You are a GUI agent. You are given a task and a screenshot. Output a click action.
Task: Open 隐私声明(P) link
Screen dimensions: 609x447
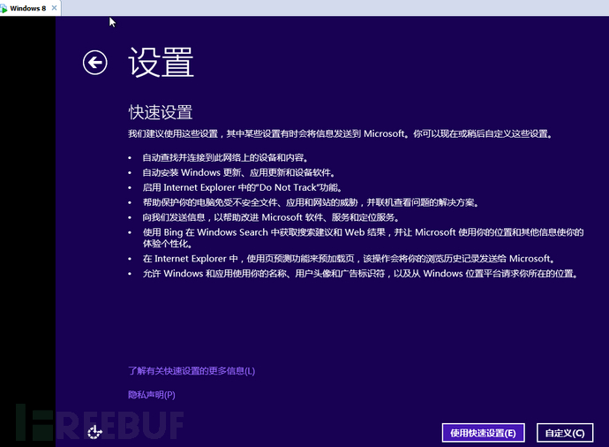click(152, 395)
